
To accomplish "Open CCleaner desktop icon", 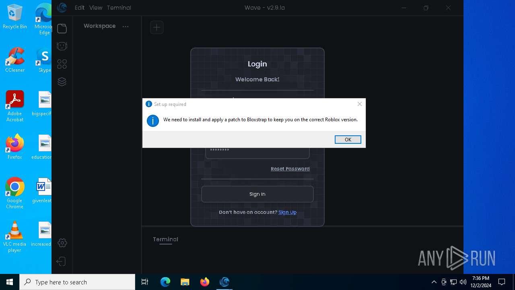I will (15, 60).
